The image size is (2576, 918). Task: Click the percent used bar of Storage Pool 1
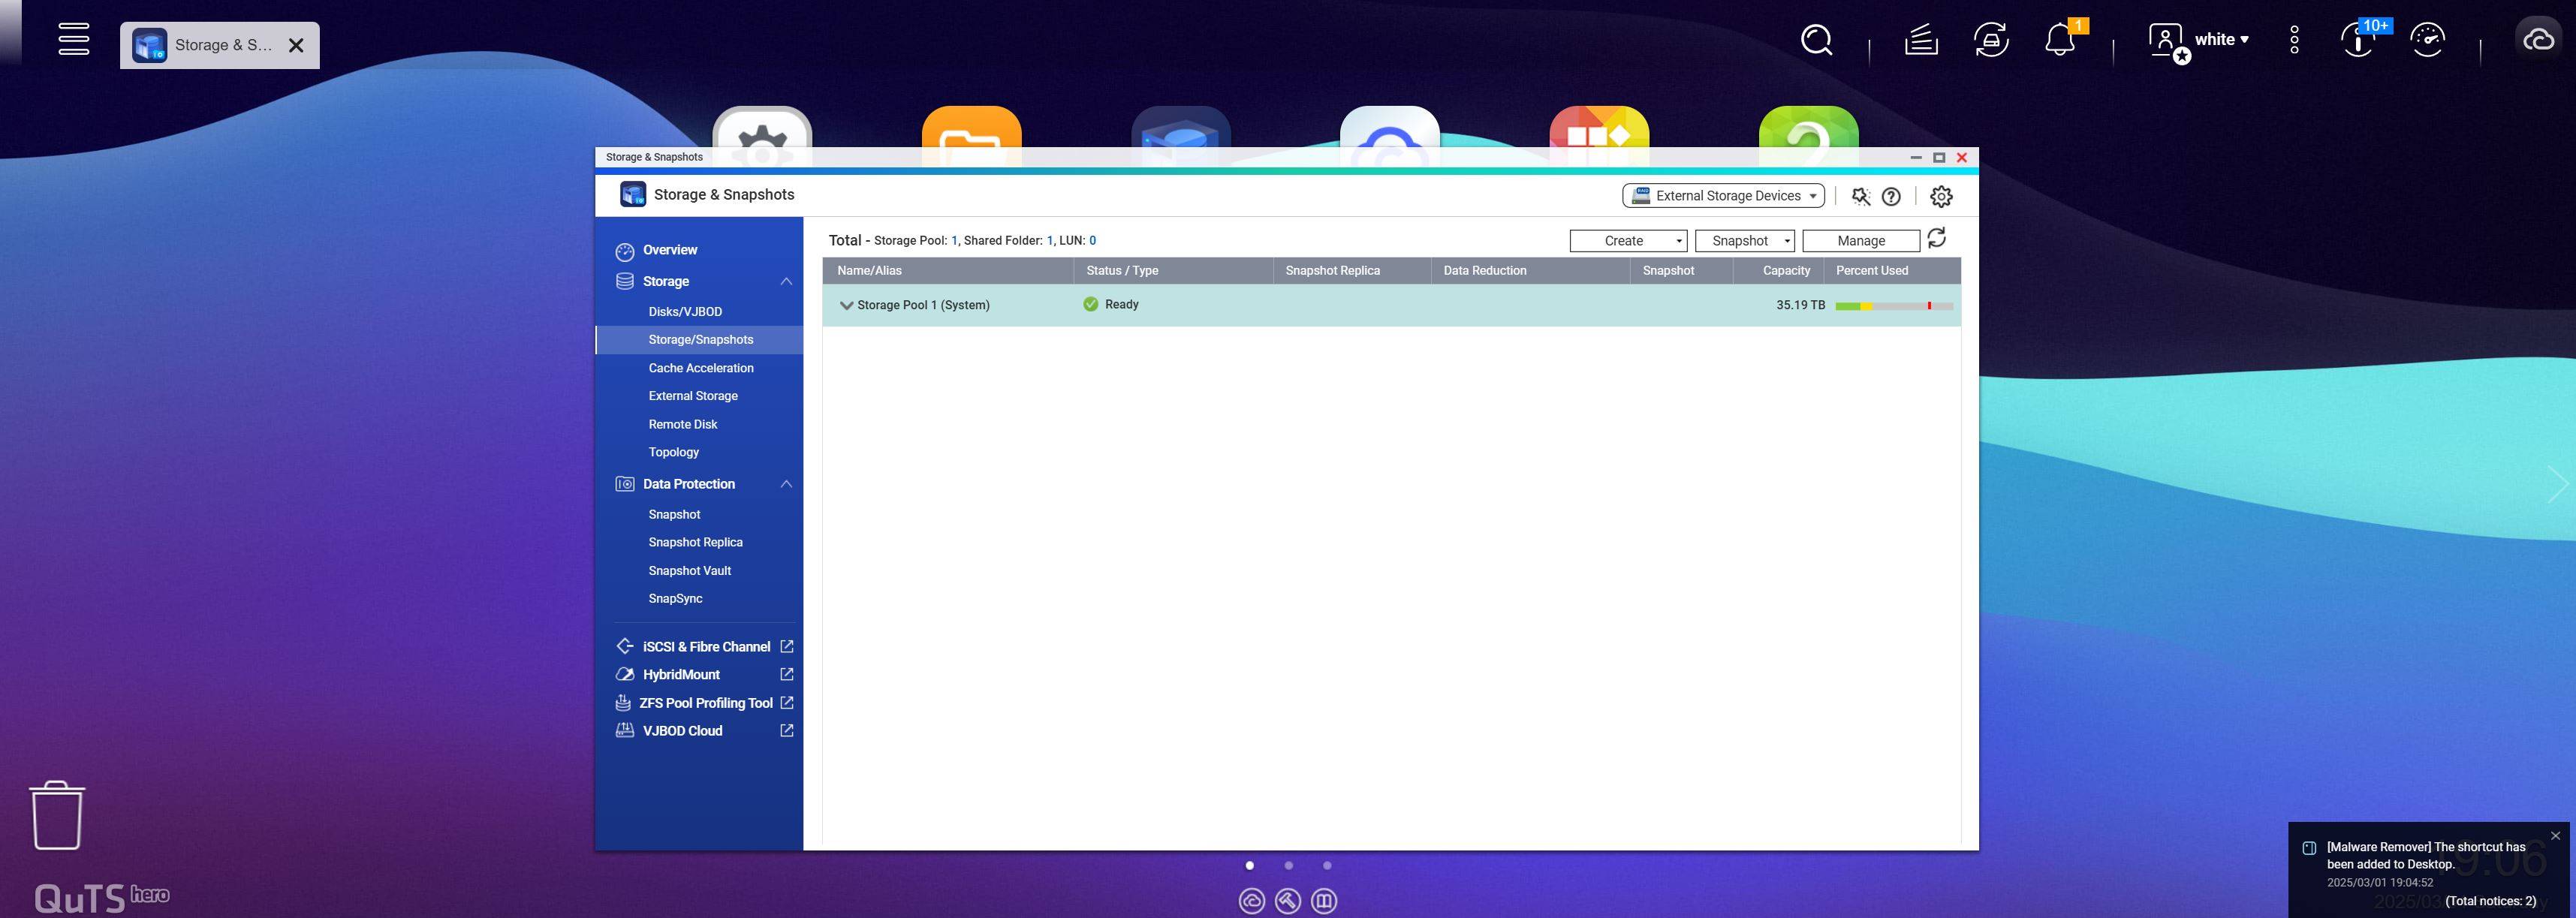pyautogui.click(x=1894, y=306)
